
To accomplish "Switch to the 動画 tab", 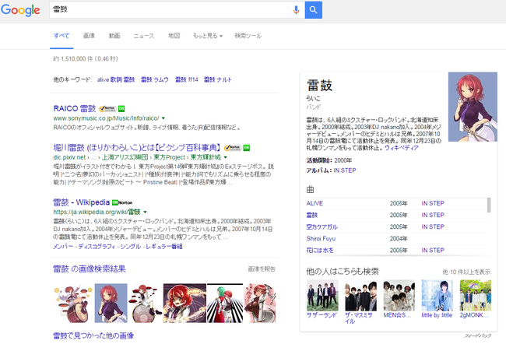I will pyautogui.click(x=114, y=36).
